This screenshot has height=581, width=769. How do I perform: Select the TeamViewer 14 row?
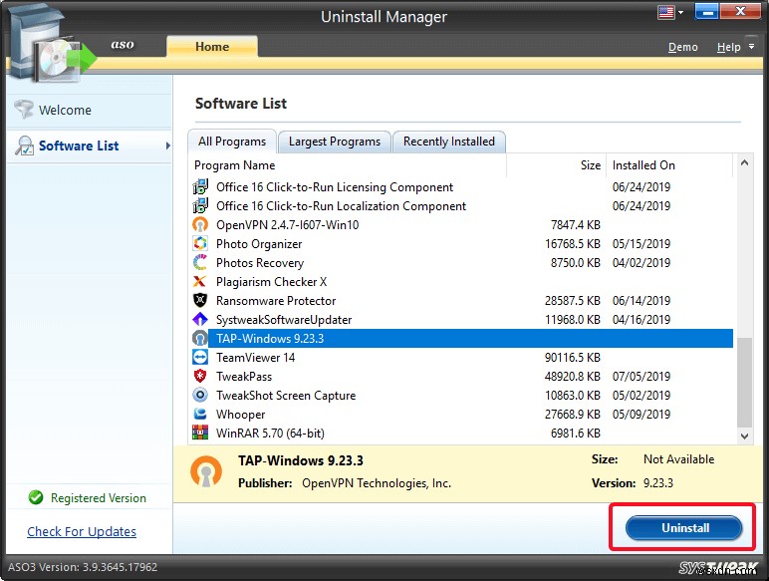coord(461,357)
